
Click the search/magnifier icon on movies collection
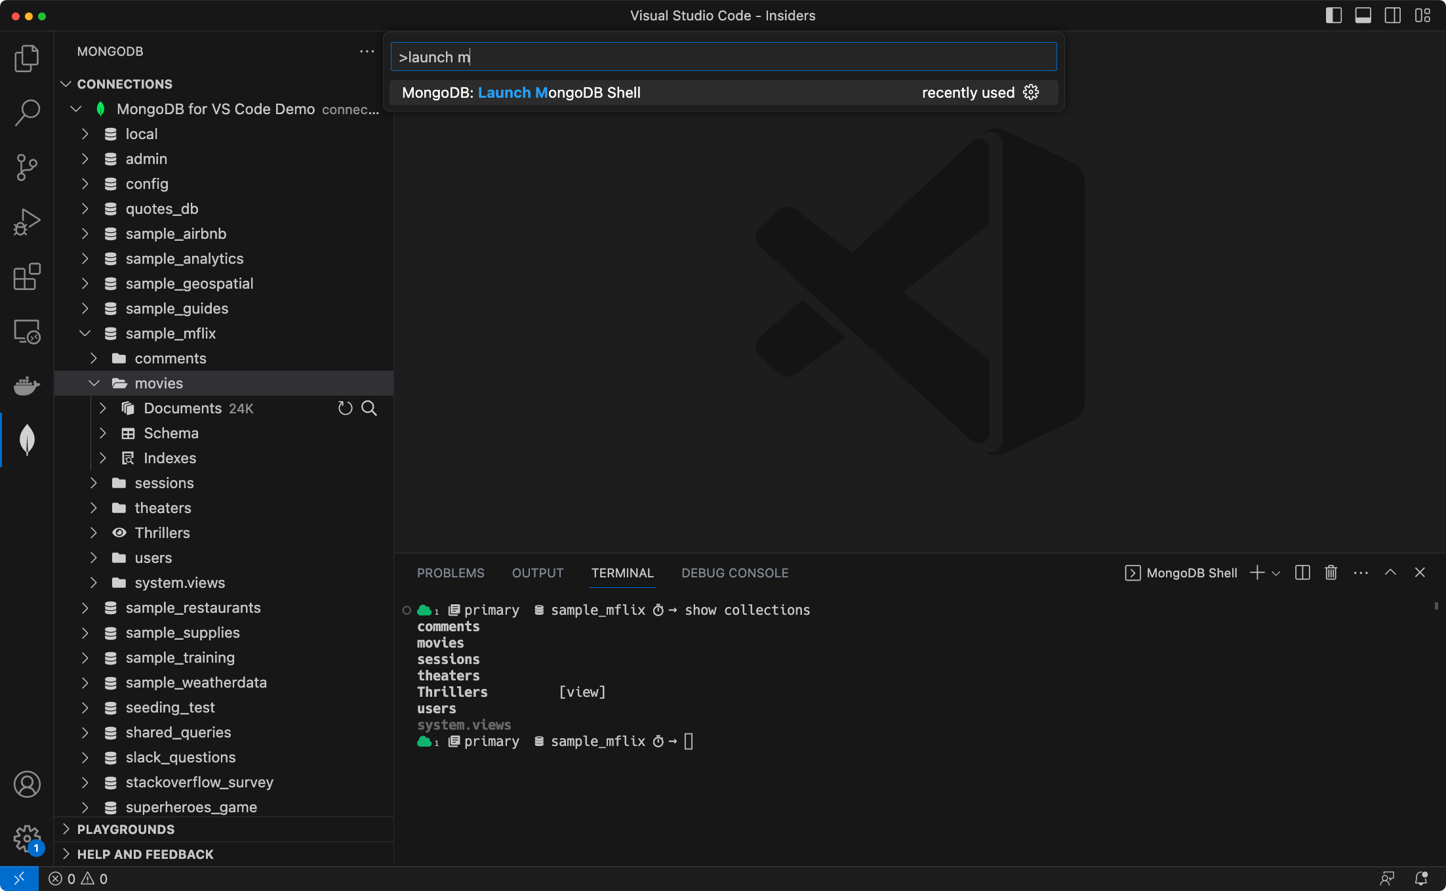point(369,407)
